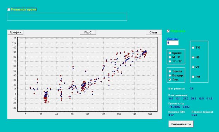Click inside the scatter plot area
219x132 pixels.
pyautogui.click(x=87, y=74)
